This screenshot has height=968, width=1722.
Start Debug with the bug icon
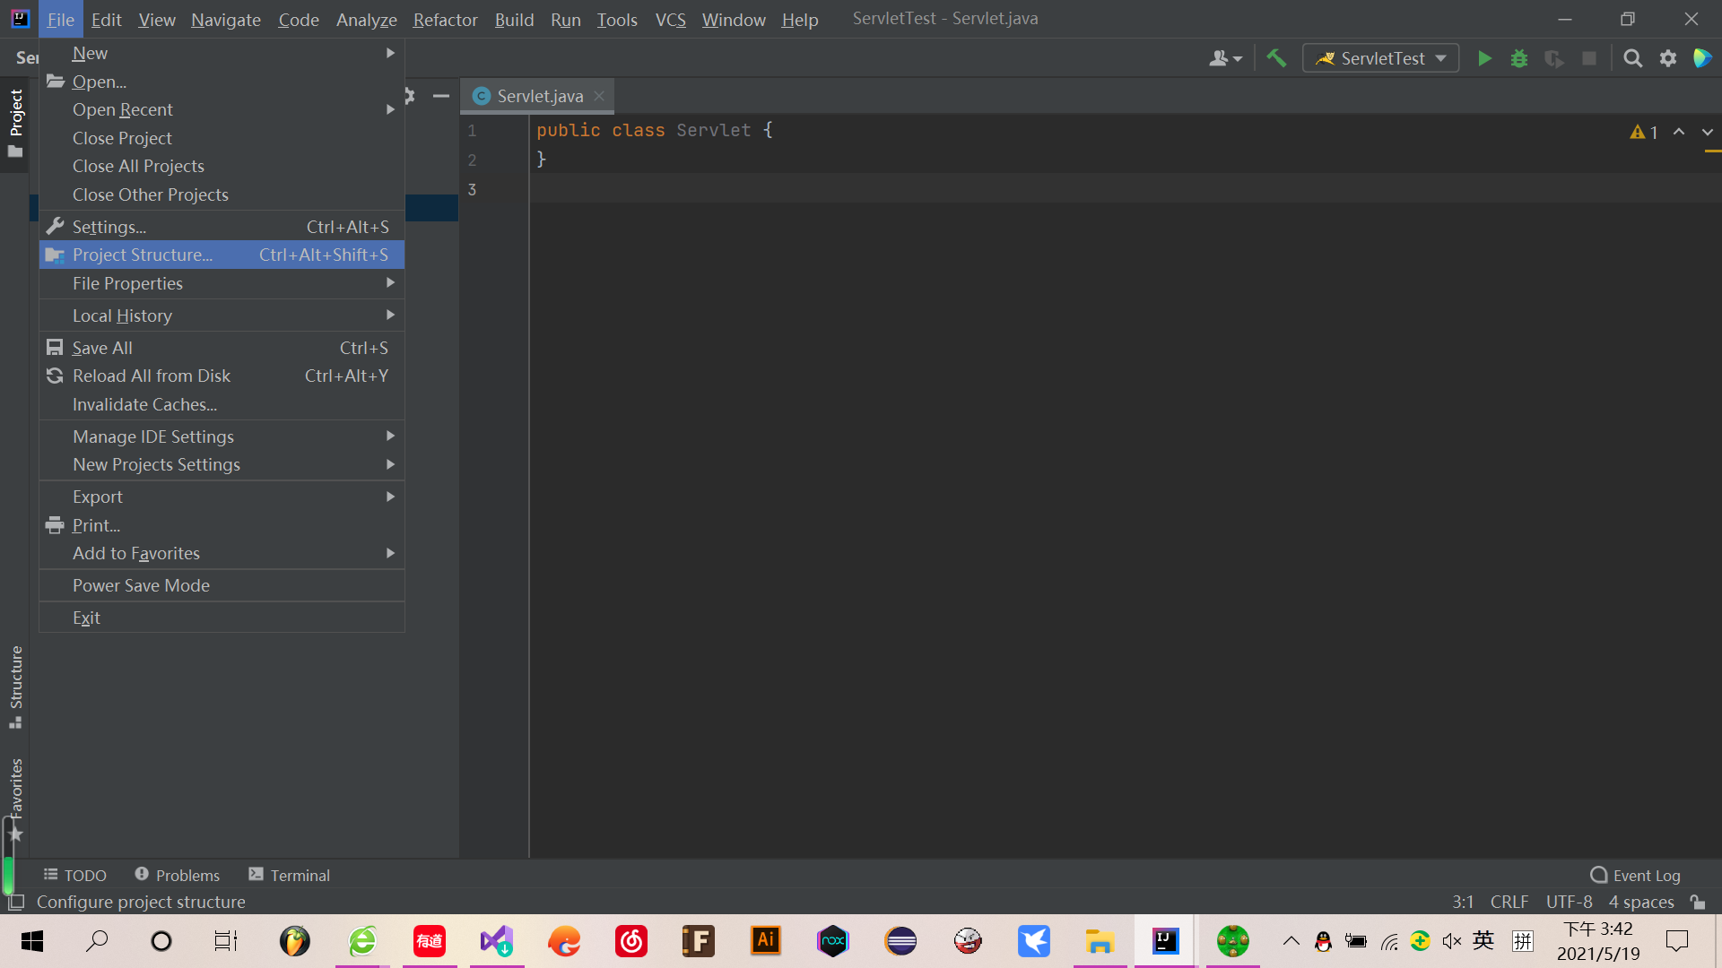coord(1519,58)
